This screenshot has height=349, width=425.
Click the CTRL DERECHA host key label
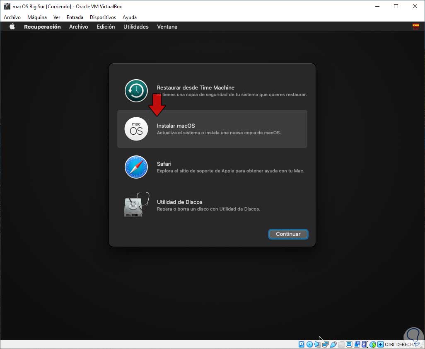401,344
